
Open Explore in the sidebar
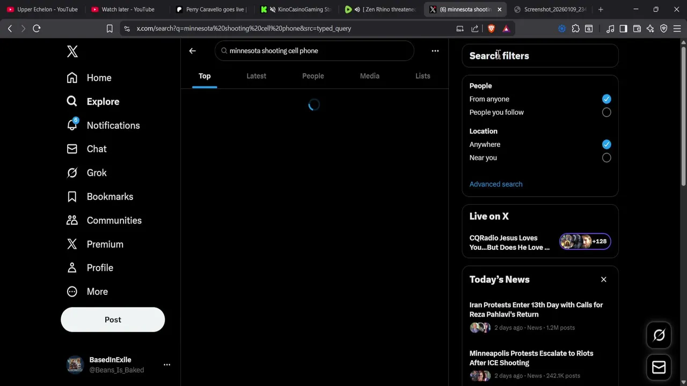point(93,101)
